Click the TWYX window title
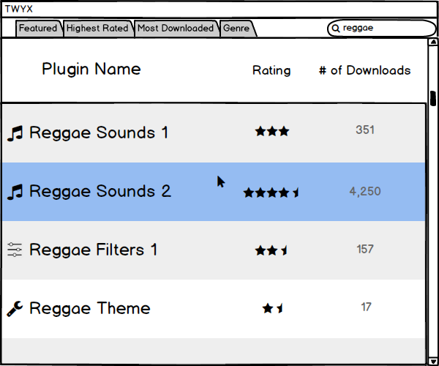 tap(19, 9)
